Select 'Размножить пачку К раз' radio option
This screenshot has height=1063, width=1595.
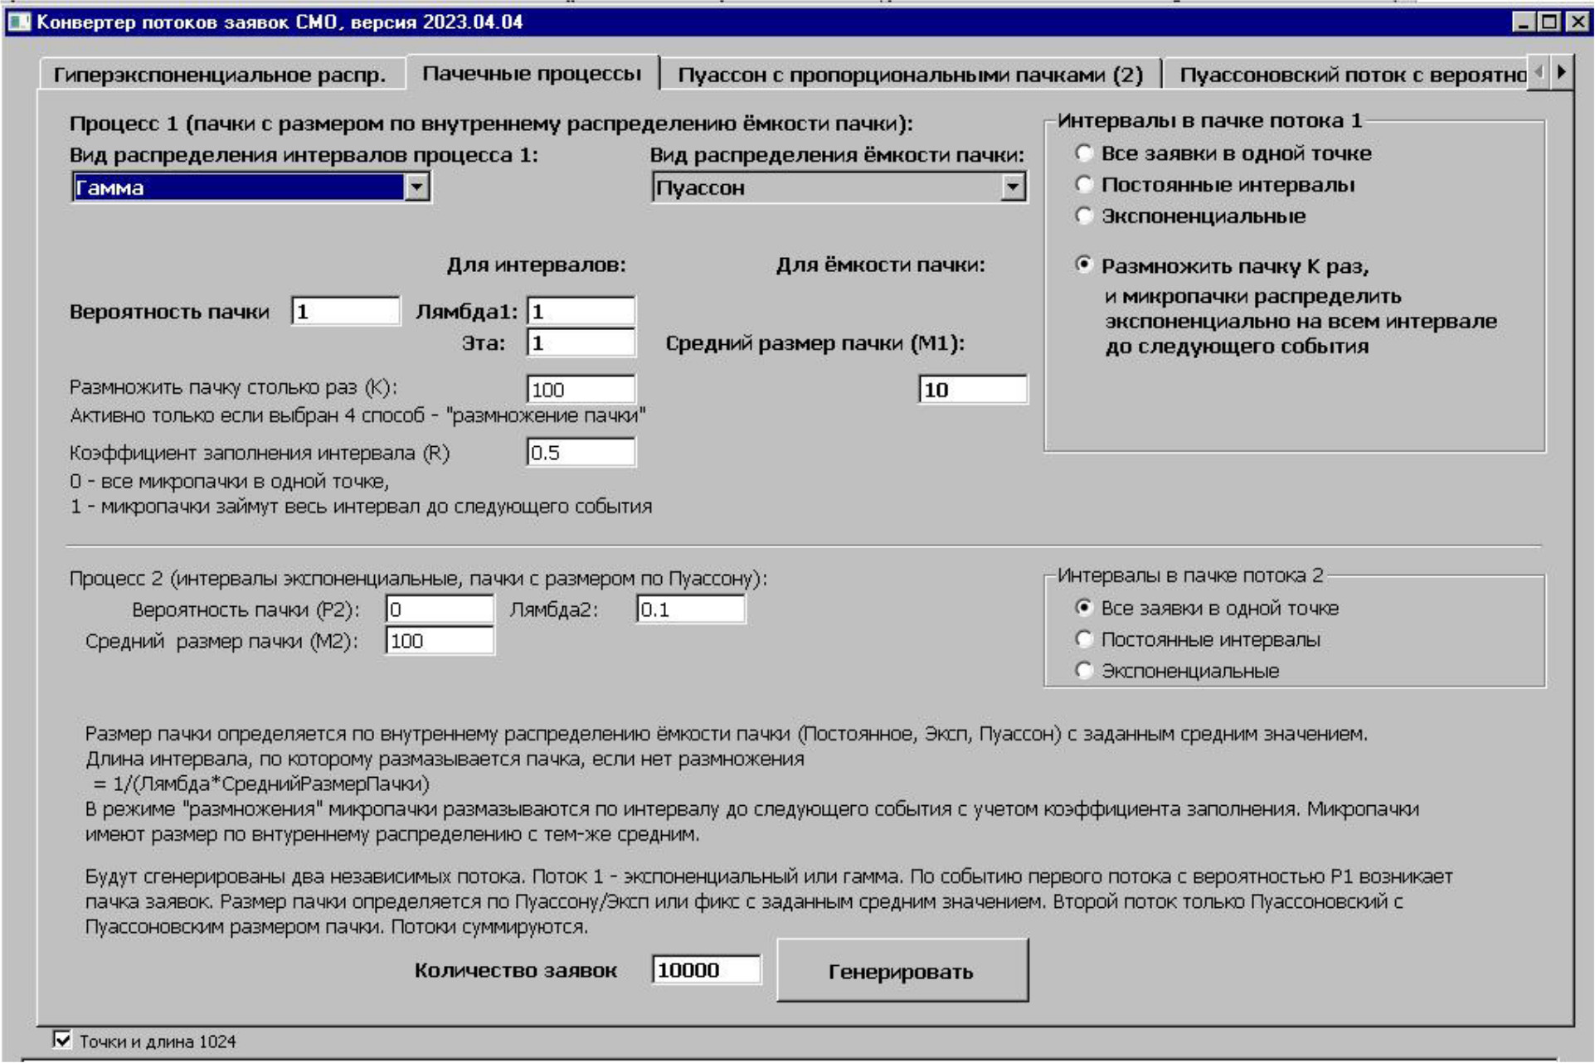[1084, 265]
